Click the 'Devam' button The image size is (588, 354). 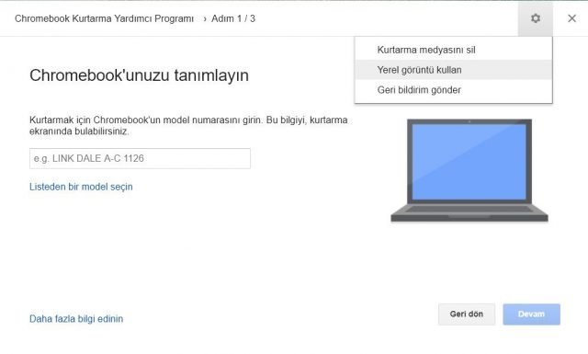pos(531,314)
